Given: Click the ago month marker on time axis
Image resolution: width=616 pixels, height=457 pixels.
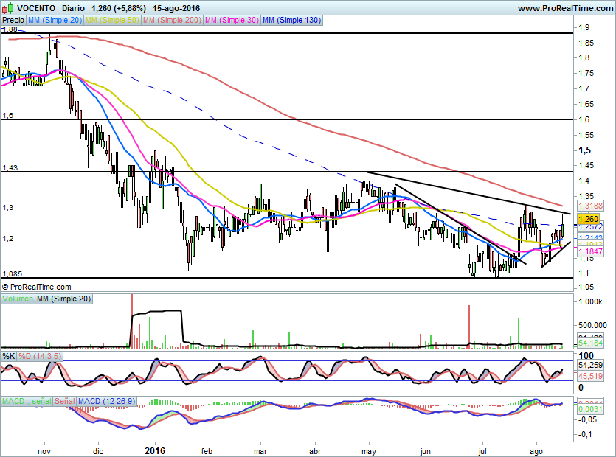Looking at the screenshot, I should 536,452.
